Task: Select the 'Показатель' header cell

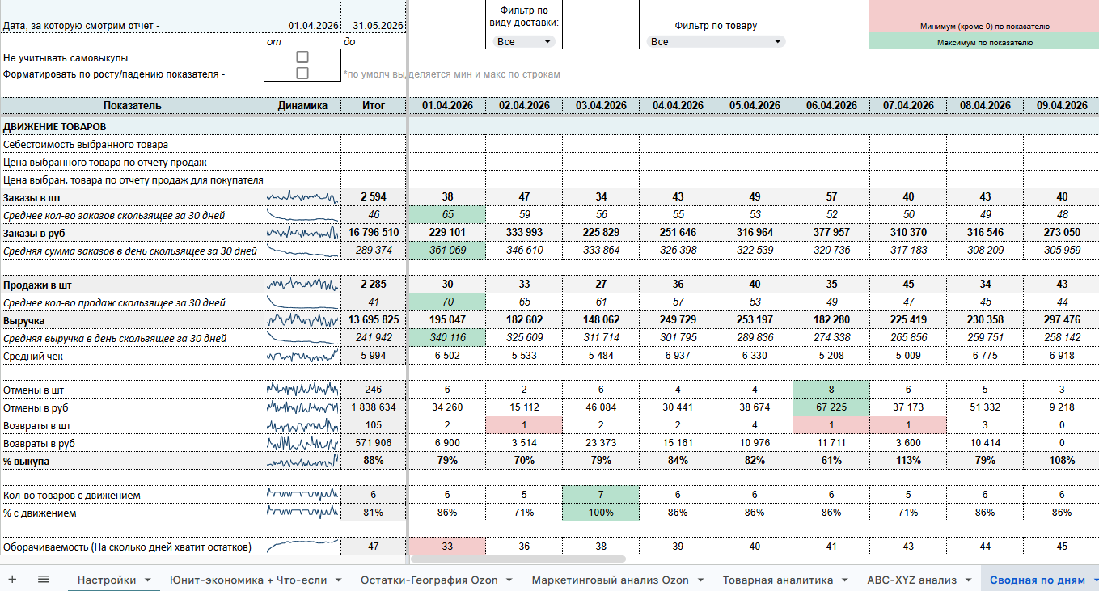Action: tap(132, 105)
